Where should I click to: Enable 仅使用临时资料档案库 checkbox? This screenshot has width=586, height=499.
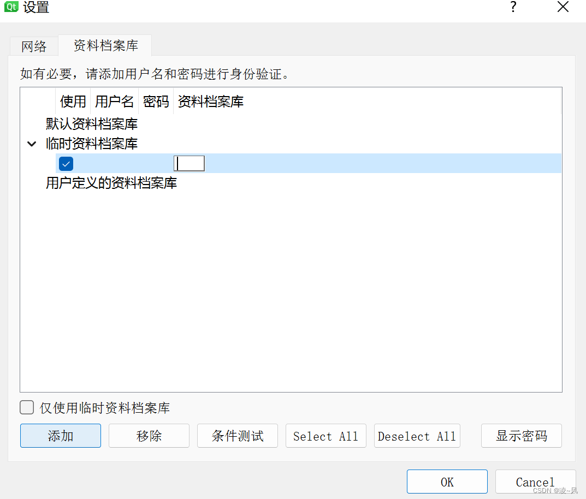coord(27,407)
